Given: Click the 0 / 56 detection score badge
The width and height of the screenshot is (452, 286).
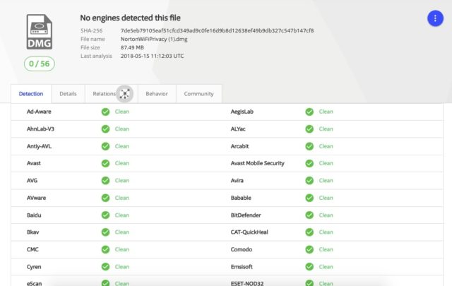Looking at the screenshot, I should (40, 64).
